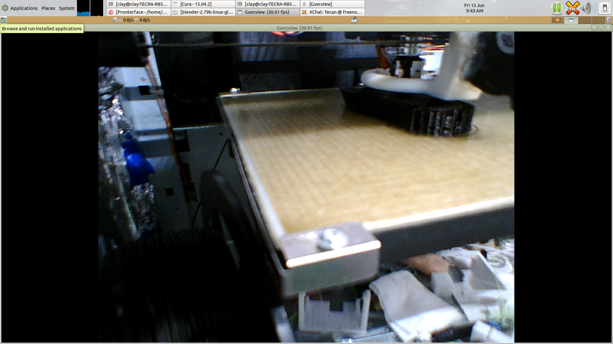Close the Guvcview window
The image size is (613, 344).
click(608, 28)
